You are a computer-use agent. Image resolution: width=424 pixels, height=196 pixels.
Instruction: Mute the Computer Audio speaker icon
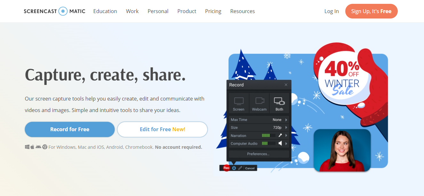click(x=280, y=143)
